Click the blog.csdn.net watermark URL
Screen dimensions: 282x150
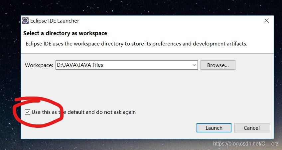246,144
